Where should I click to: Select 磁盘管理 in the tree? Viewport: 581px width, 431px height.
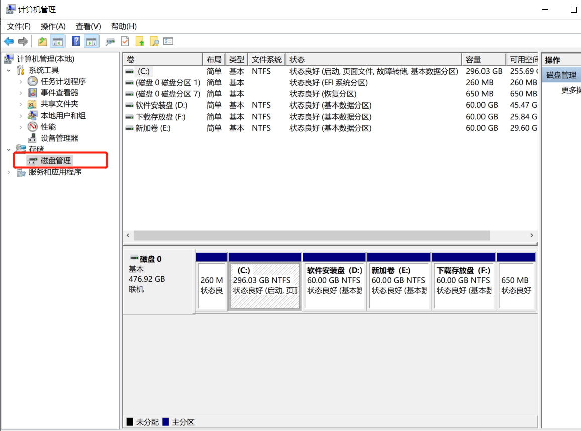click(56, 161)
